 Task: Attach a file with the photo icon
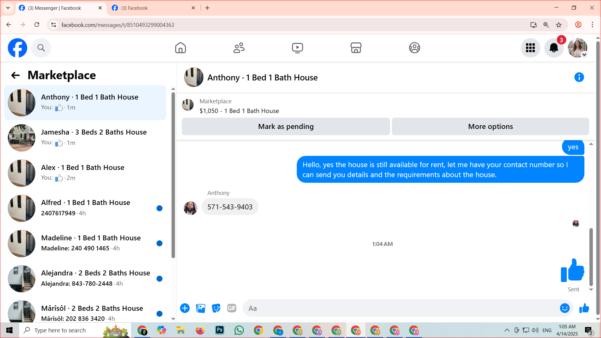pyautogui.click(x=201, y=308)
